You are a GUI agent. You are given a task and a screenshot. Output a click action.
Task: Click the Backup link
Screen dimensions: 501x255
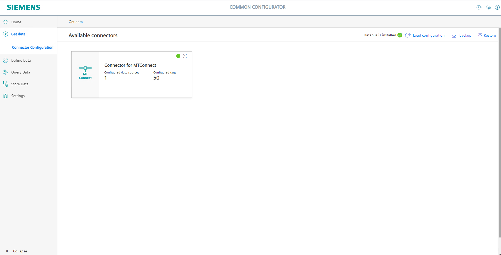465,35
